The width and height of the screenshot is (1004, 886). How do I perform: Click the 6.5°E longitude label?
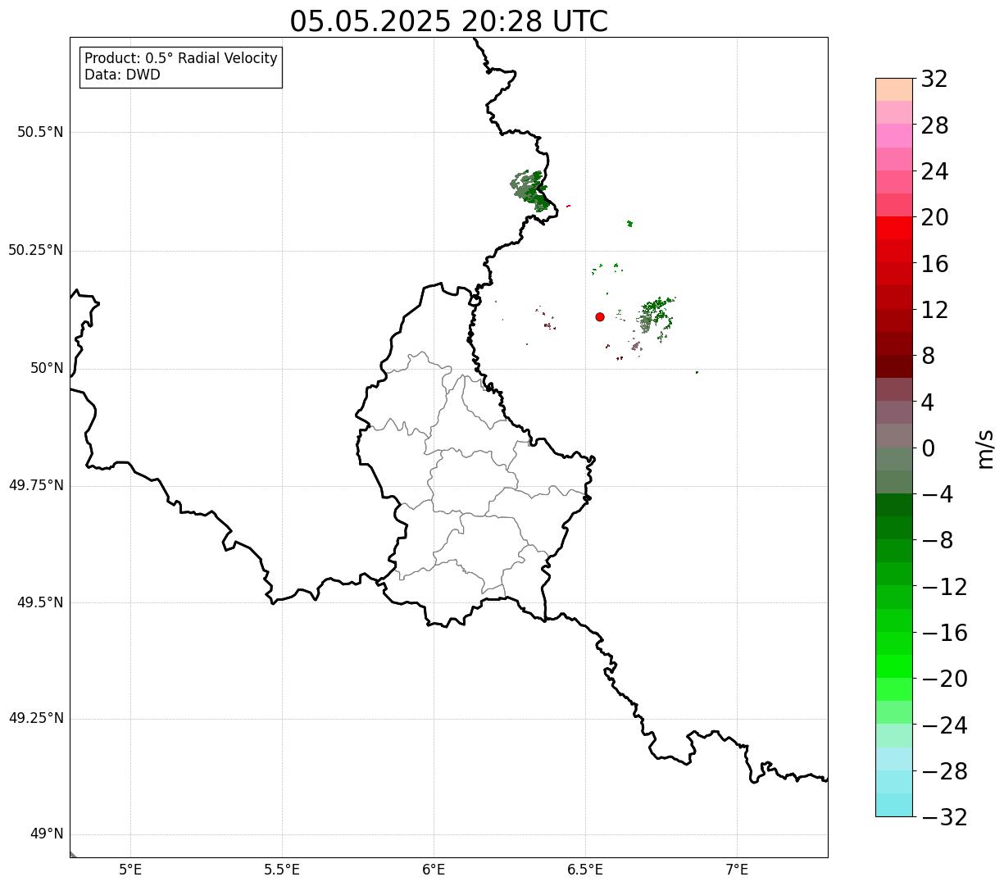pyautogui.click(x=585, y=870)
